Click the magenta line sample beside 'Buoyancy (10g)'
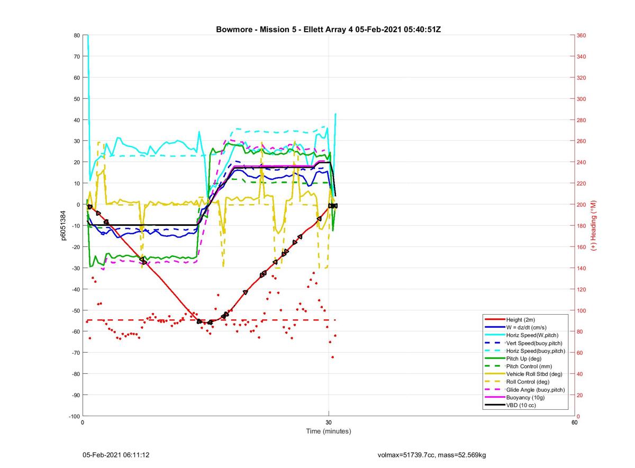 point(494,397)
